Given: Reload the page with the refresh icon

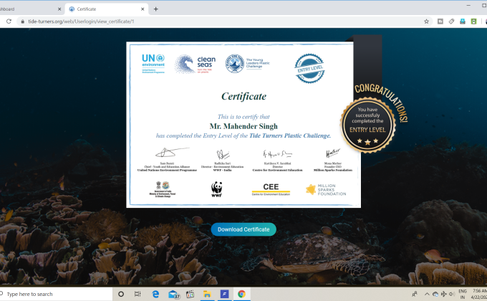Looking at the screenshot, I should pos(9,21).
